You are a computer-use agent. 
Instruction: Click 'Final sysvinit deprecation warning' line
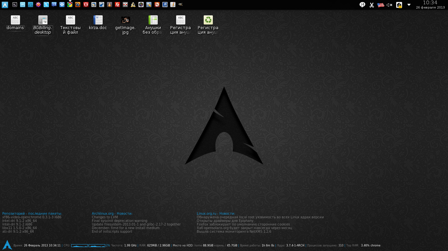119,221
